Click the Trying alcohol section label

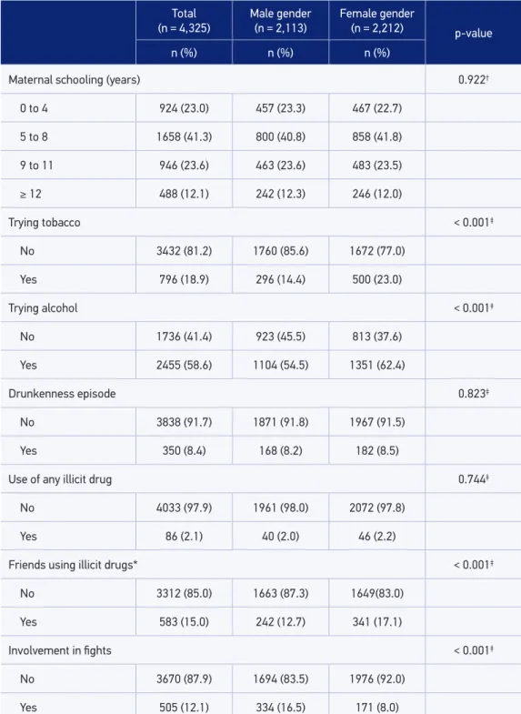click(x=43, y=308)
